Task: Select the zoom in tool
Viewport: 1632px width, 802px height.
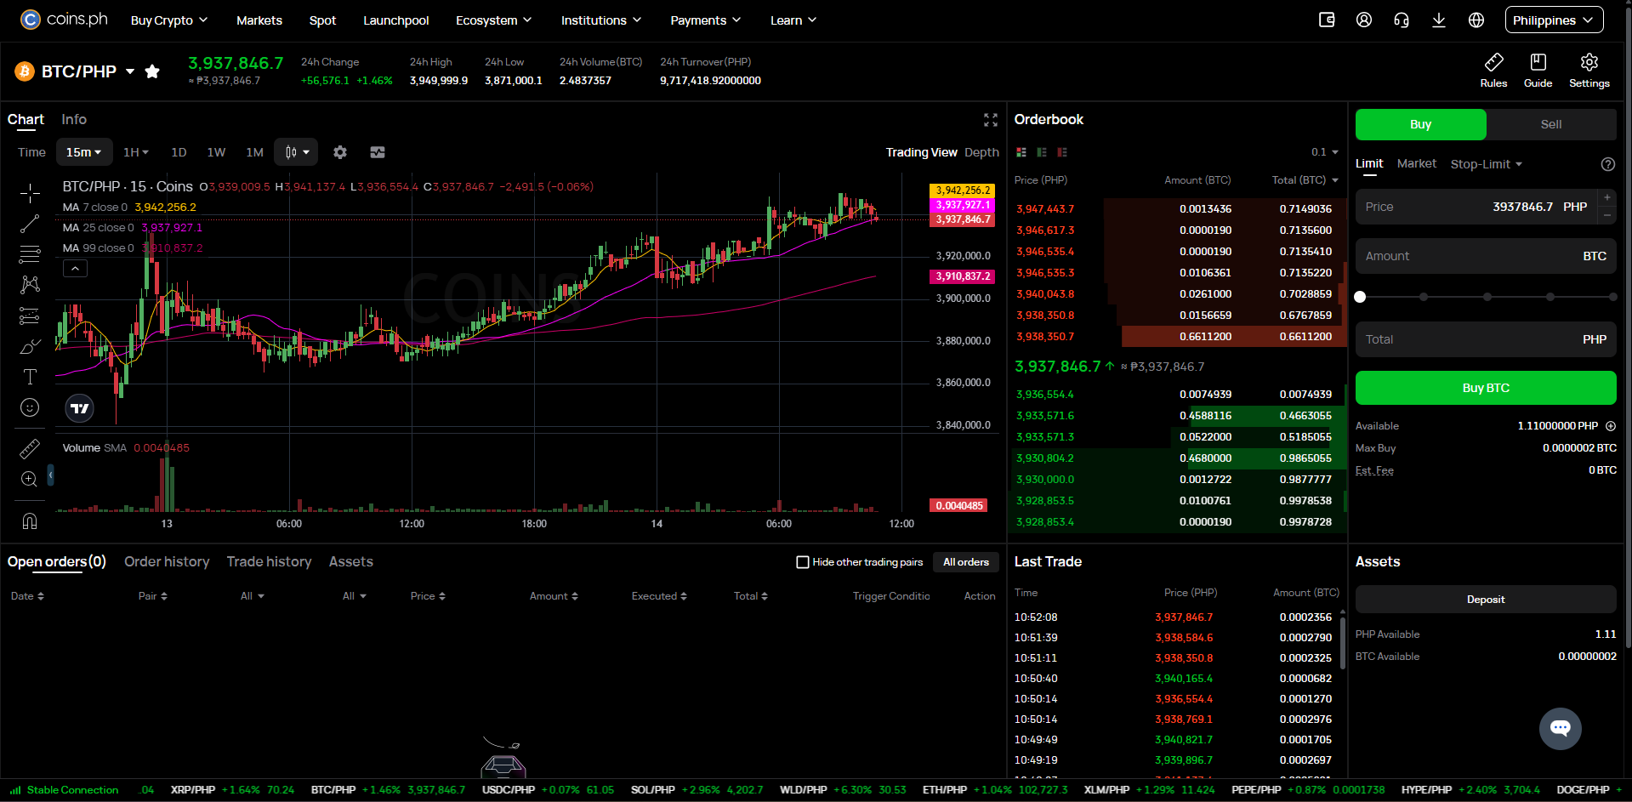Action: pos(30,479)
